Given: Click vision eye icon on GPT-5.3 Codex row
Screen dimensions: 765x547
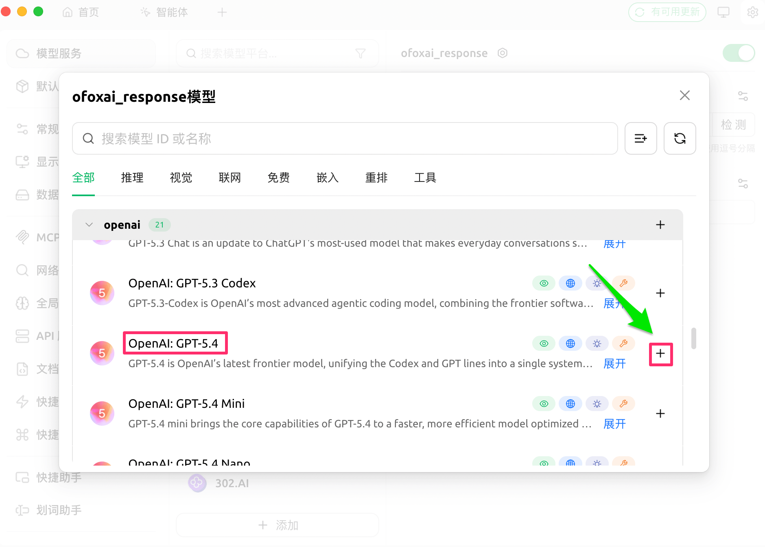Looking at the screenshot, I should [x=544, y=283].
